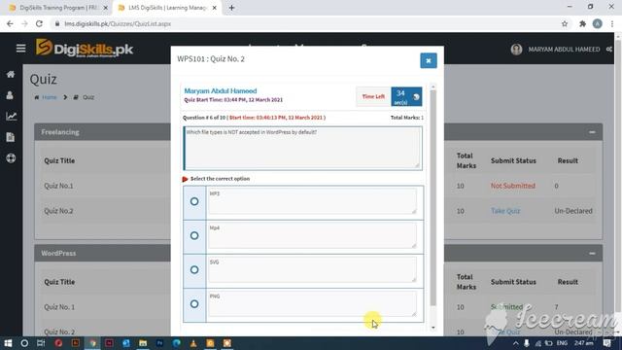This screenshot has width=622, height=350.
Task: Click the DigiSkills.pk logo
Action: (x=85, y=49)
